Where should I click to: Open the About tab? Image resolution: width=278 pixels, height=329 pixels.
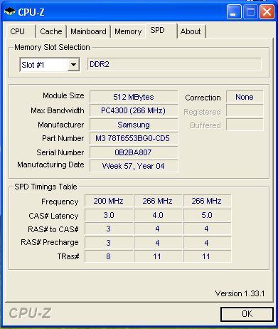click(x=191, y=31)
